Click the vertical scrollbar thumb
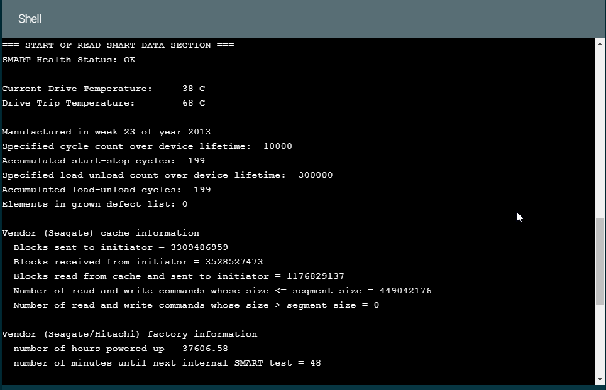 click(x=600, y=261)
